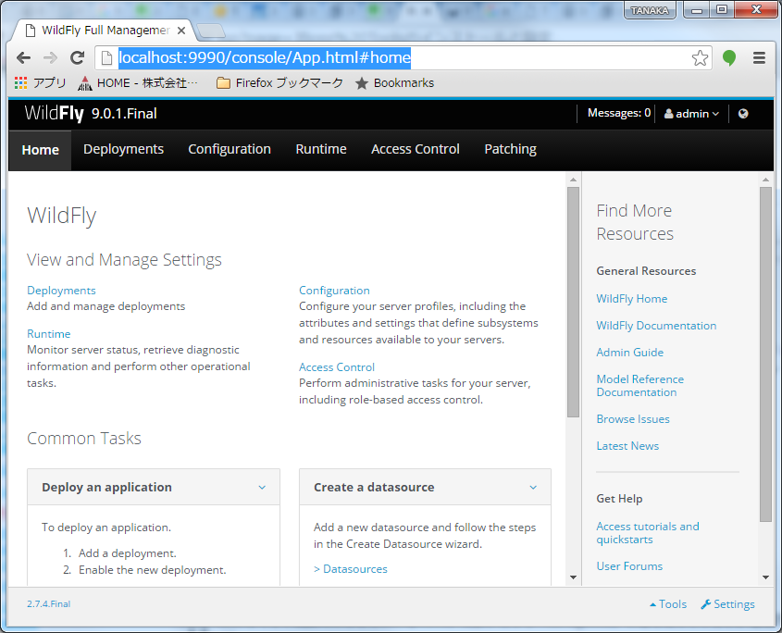Switch to the Home tab
782x633 pixels.
coord(41,150)
